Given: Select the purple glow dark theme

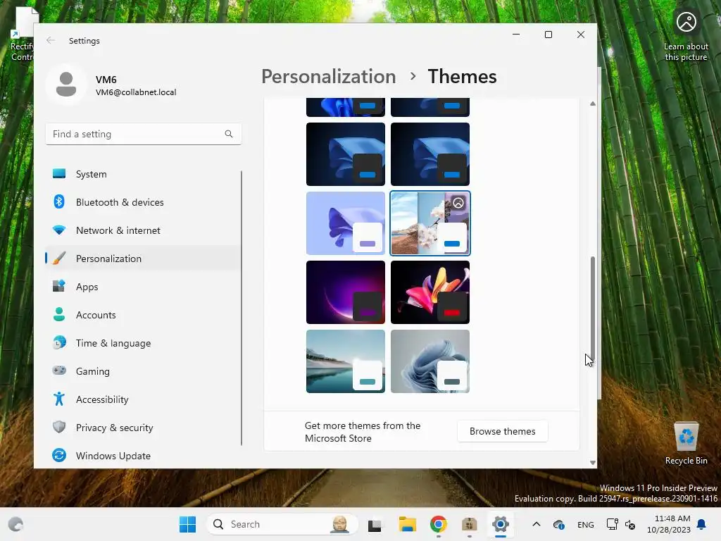Looking at the screenshot, I should coord(345,292).
